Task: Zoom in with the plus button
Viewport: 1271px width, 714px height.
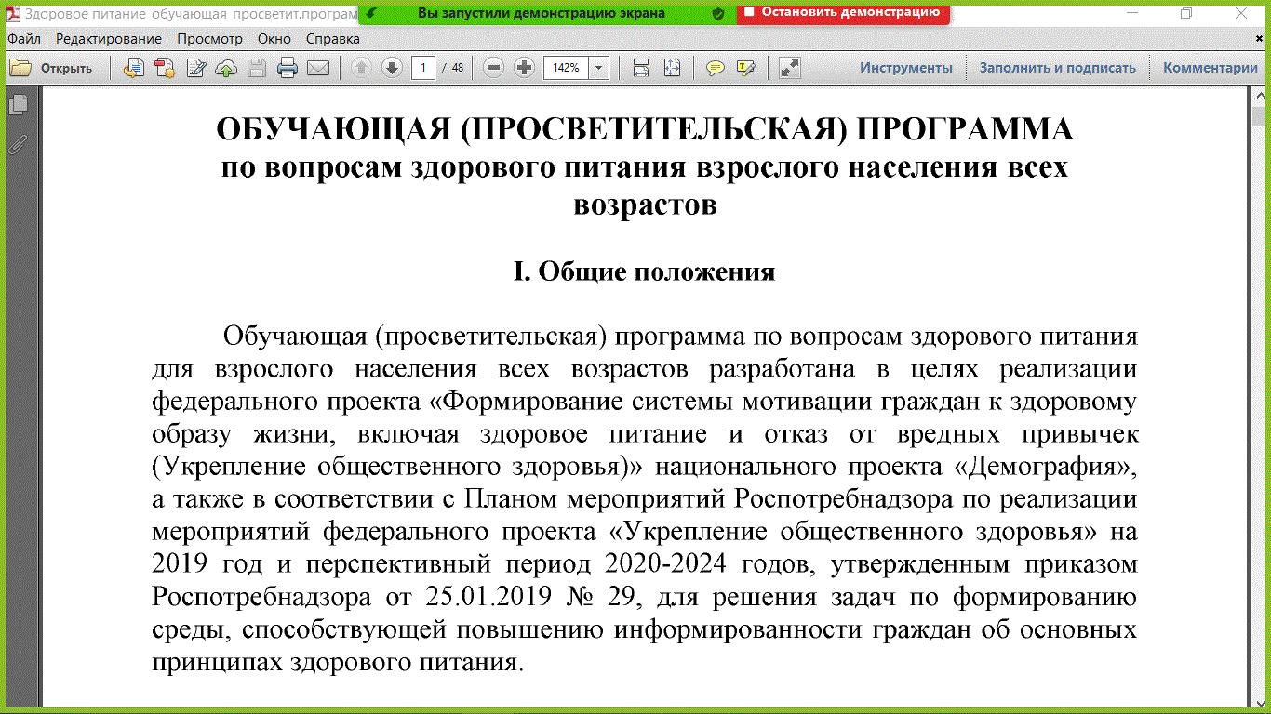Action: [x=525, y=68]
